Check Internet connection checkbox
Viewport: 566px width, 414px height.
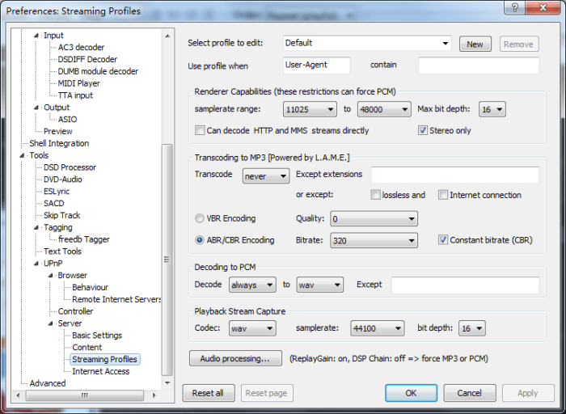coord(443,195)
